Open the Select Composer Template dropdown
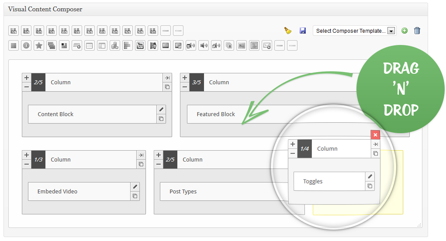The width and height of the screenshot is (446, 241). point(354,31)
